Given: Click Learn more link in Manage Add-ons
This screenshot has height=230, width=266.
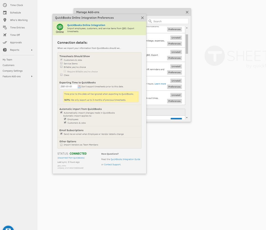Looking at the screenshot, I should tap(160, 84).
